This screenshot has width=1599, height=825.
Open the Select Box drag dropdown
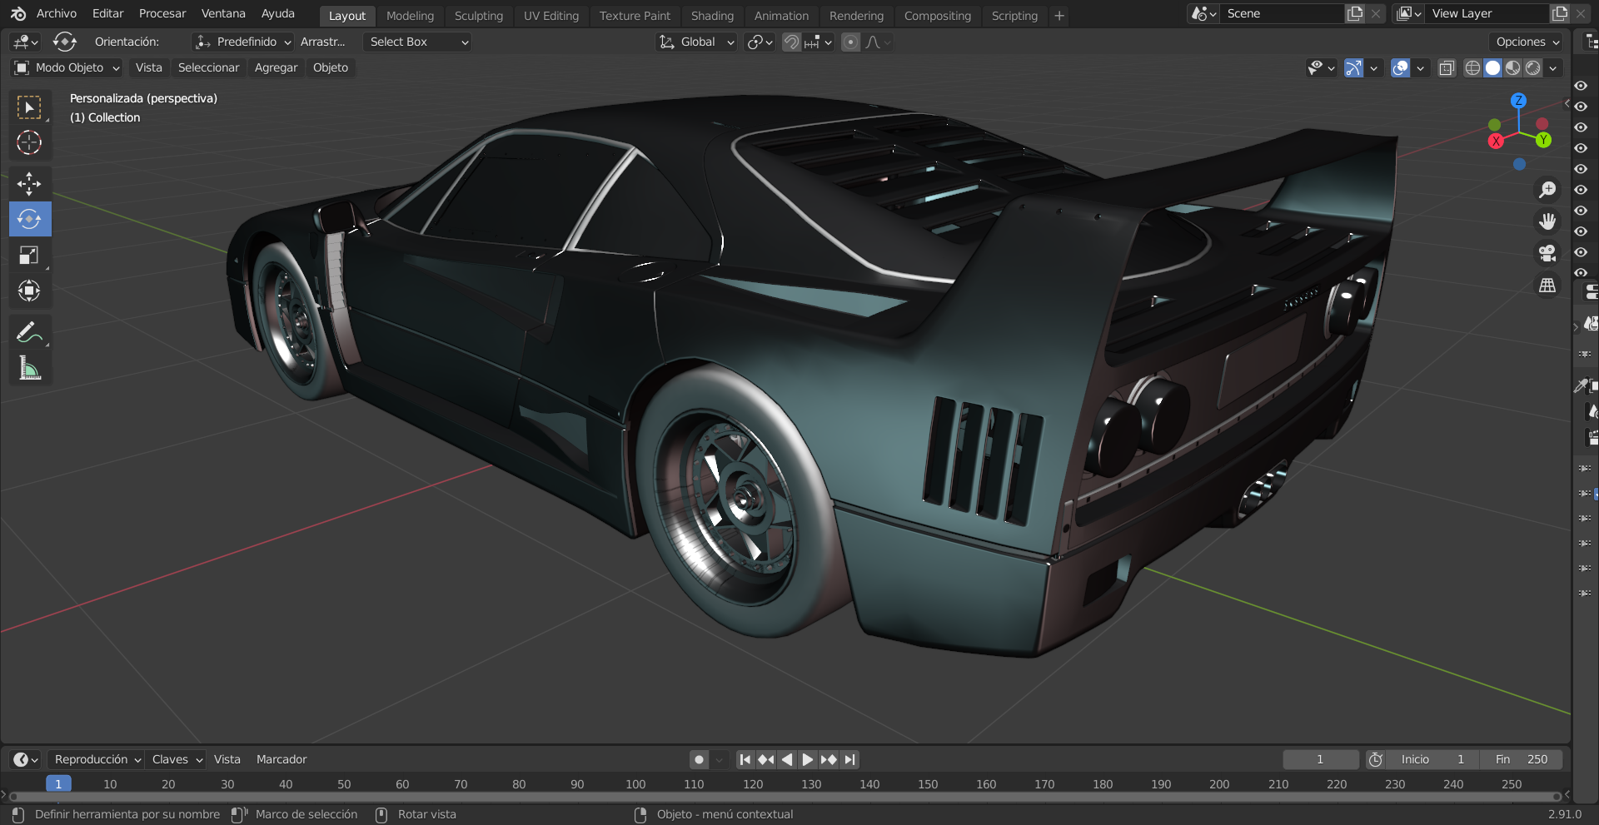coord(417,42)
